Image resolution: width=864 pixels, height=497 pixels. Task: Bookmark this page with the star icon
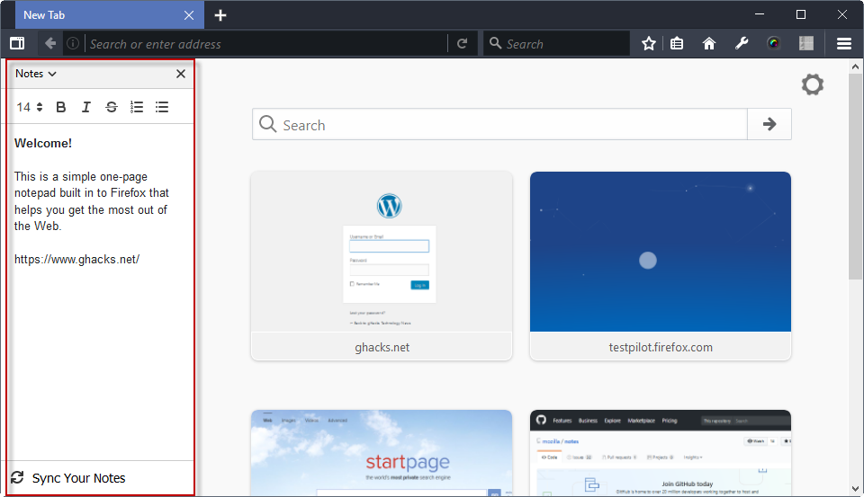649,43
